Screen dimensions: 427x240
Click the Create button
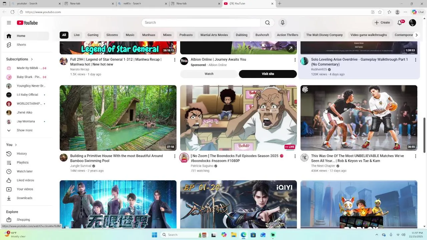pos(382,23)
